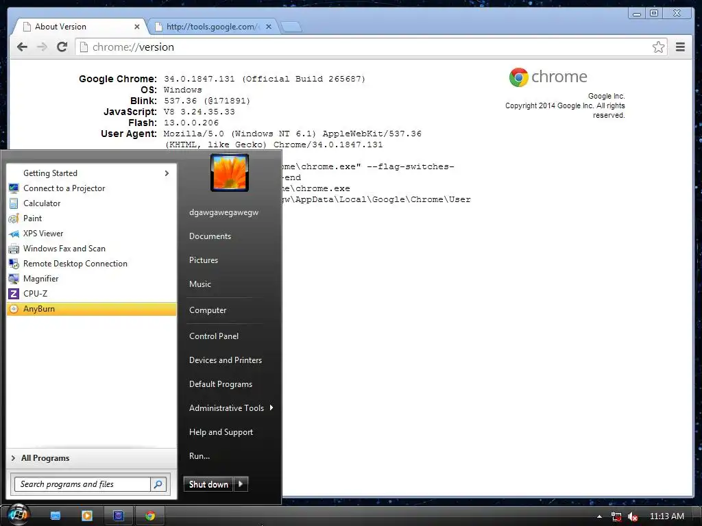Open Pictures from the Start menu
The height and width of the screenshot is (526, 702).
[x=204, y=260]
